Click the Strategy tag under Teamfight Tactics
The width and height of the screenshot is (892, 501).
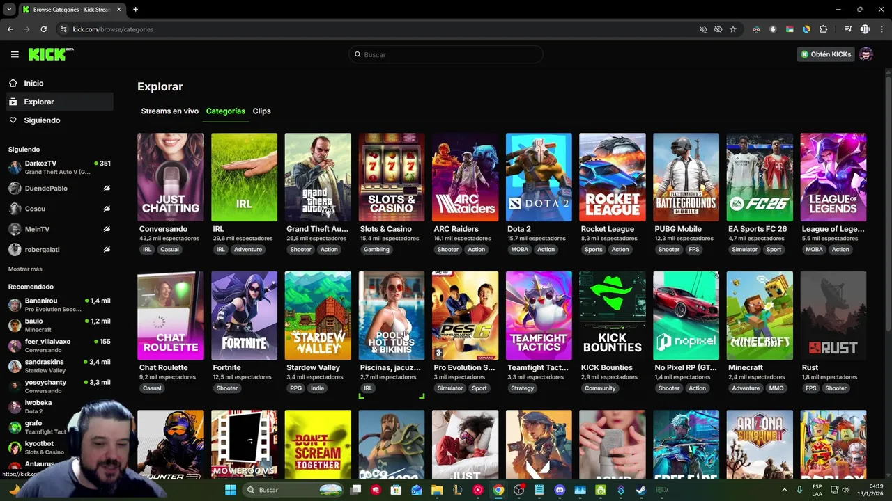(x=522, y=388)
